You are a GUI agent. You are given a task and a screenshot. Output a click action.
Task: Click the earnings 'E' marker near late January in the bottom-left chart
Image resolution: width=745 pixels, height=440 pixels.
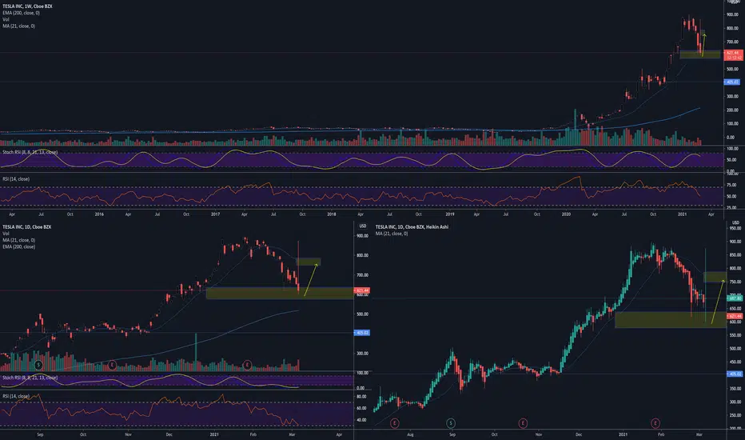click(x=247, y=365)
